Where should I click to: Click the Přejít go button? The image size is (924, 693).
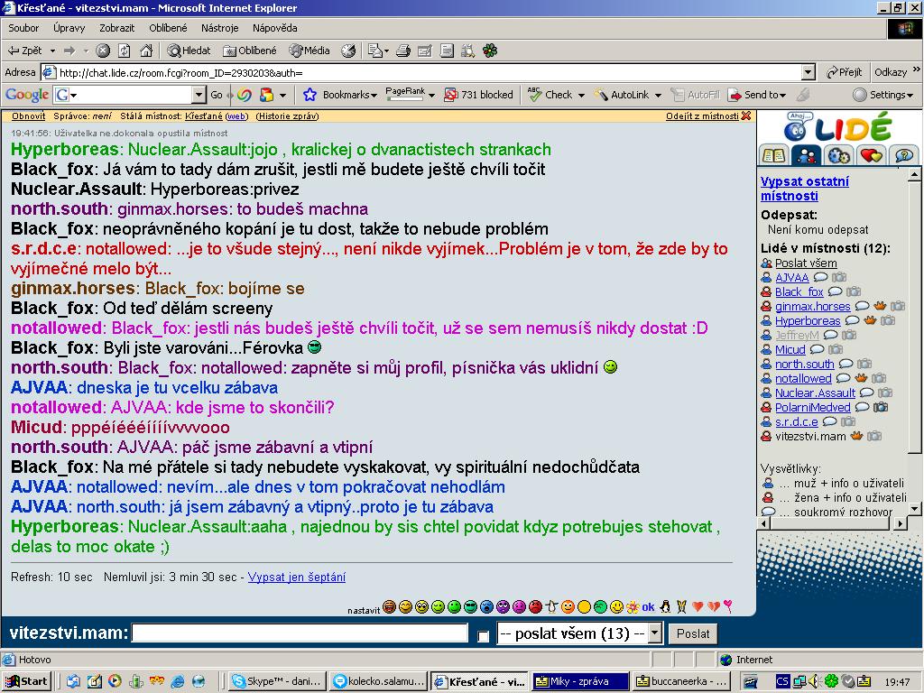844,72
